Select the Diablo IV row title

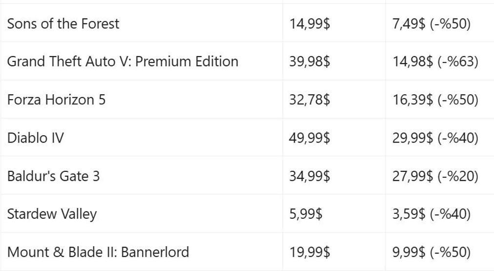(x=35, y=138)
